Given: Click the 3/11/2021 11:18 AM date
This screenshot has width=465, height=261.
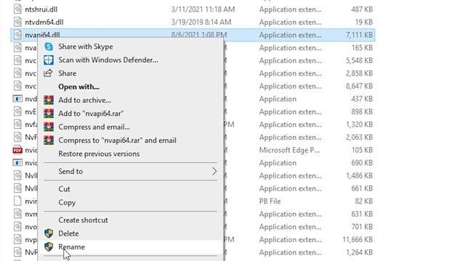Looking at the screenshot, I should pyautogui.click(x=203, y=9).
